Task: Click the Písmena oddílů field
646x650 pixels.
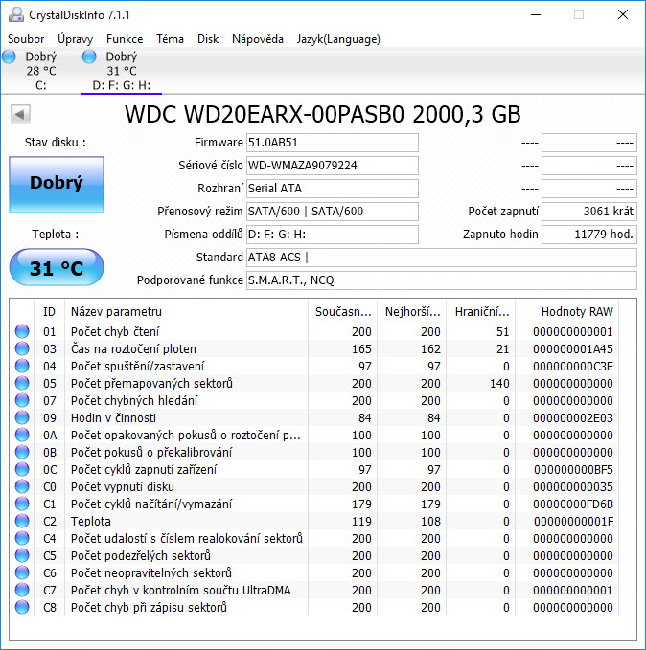Action: point(333,235)
